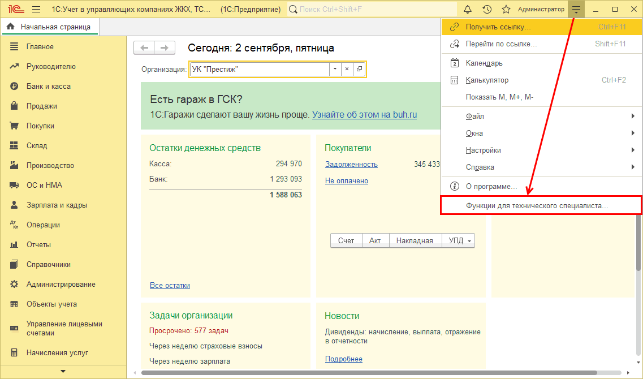Click the Отчеты bar chart icon
This screenshot has height=379, width=643.
(x=14, y=245)
